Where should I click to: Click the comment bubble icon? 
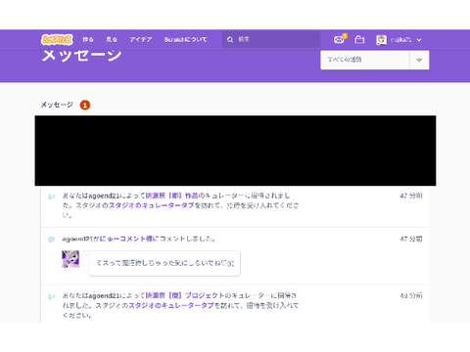point(51,240)
